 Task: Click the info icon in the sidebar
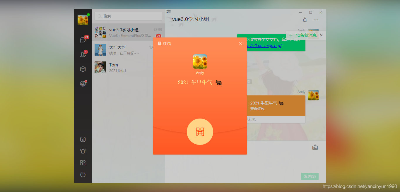[83, 139]
